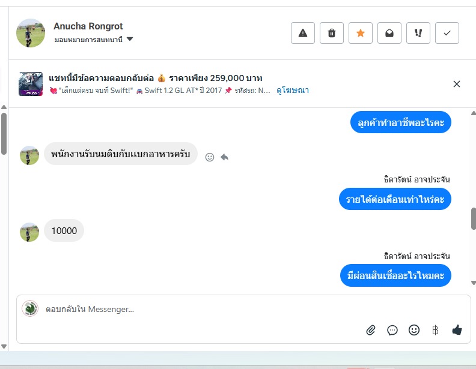Image resolution: width=476 pixels, height=369 pixels.
Task: Click the chat scrollbar thumb on right
Action: [474, 219]
